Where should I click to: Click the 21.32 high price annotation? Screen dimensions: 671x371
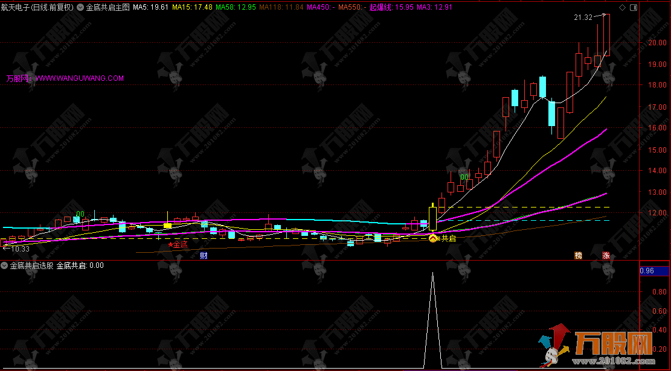pos(583,18)
